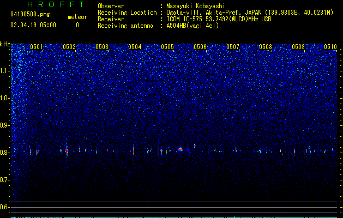Screen dimensions: 343x218
Task: Click the 0502 time marker
Action: click(69, 47)
